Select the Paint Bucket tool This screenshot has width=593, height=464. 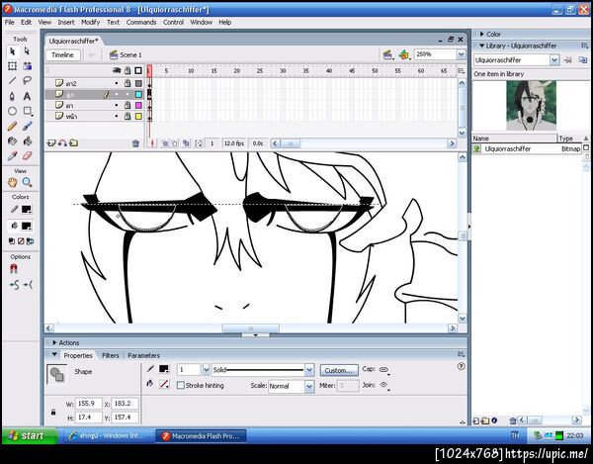coord(27,141)
